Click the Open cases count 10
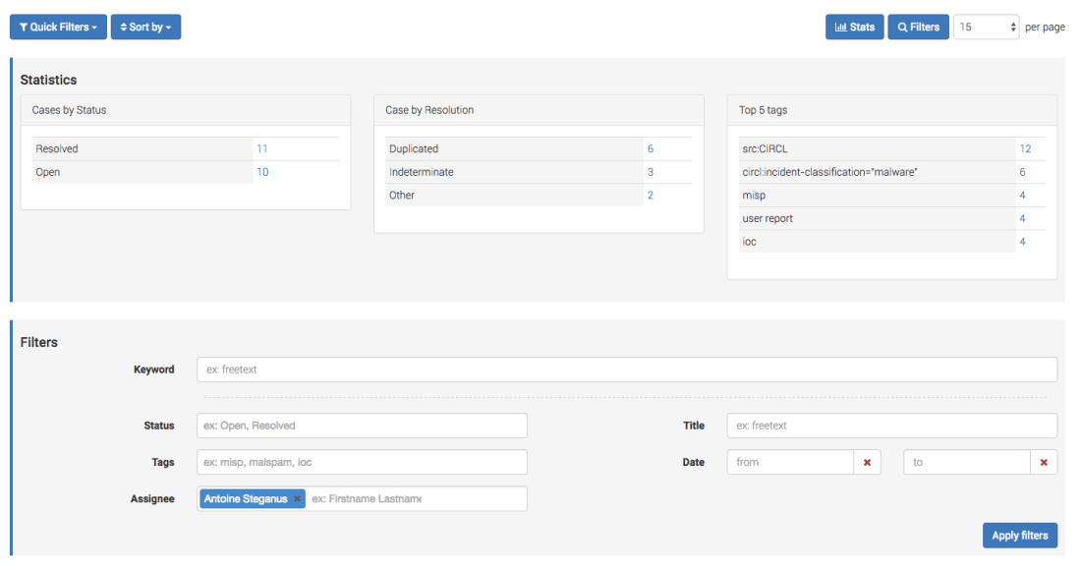The width and height of the screenshot is (1081, 572). pyautogui.click(x=262, y=172)
